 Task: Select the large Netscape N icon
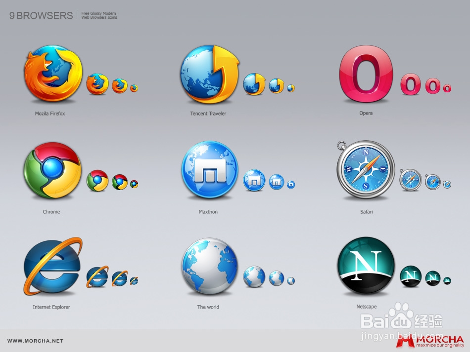pyautogui.click(x=366, y=266)
